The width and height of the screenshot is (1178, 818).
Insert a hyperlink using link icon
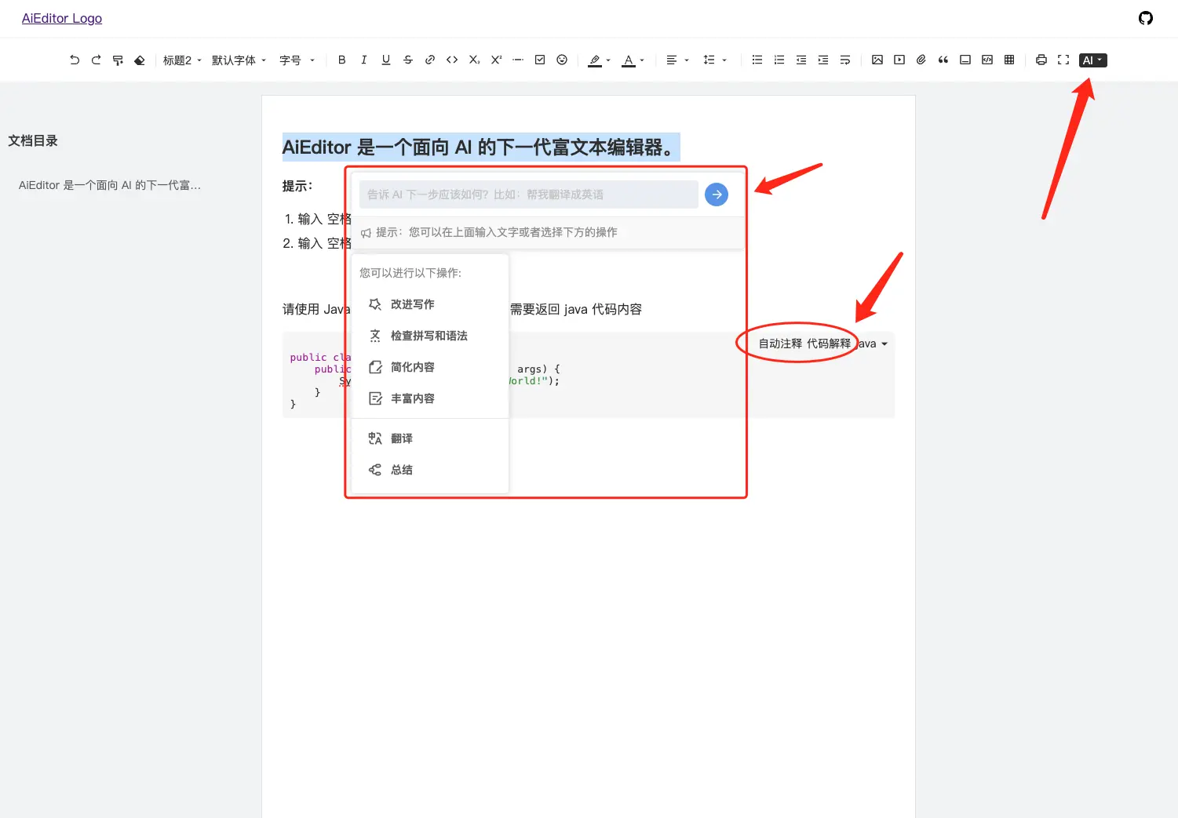point(430,60)
